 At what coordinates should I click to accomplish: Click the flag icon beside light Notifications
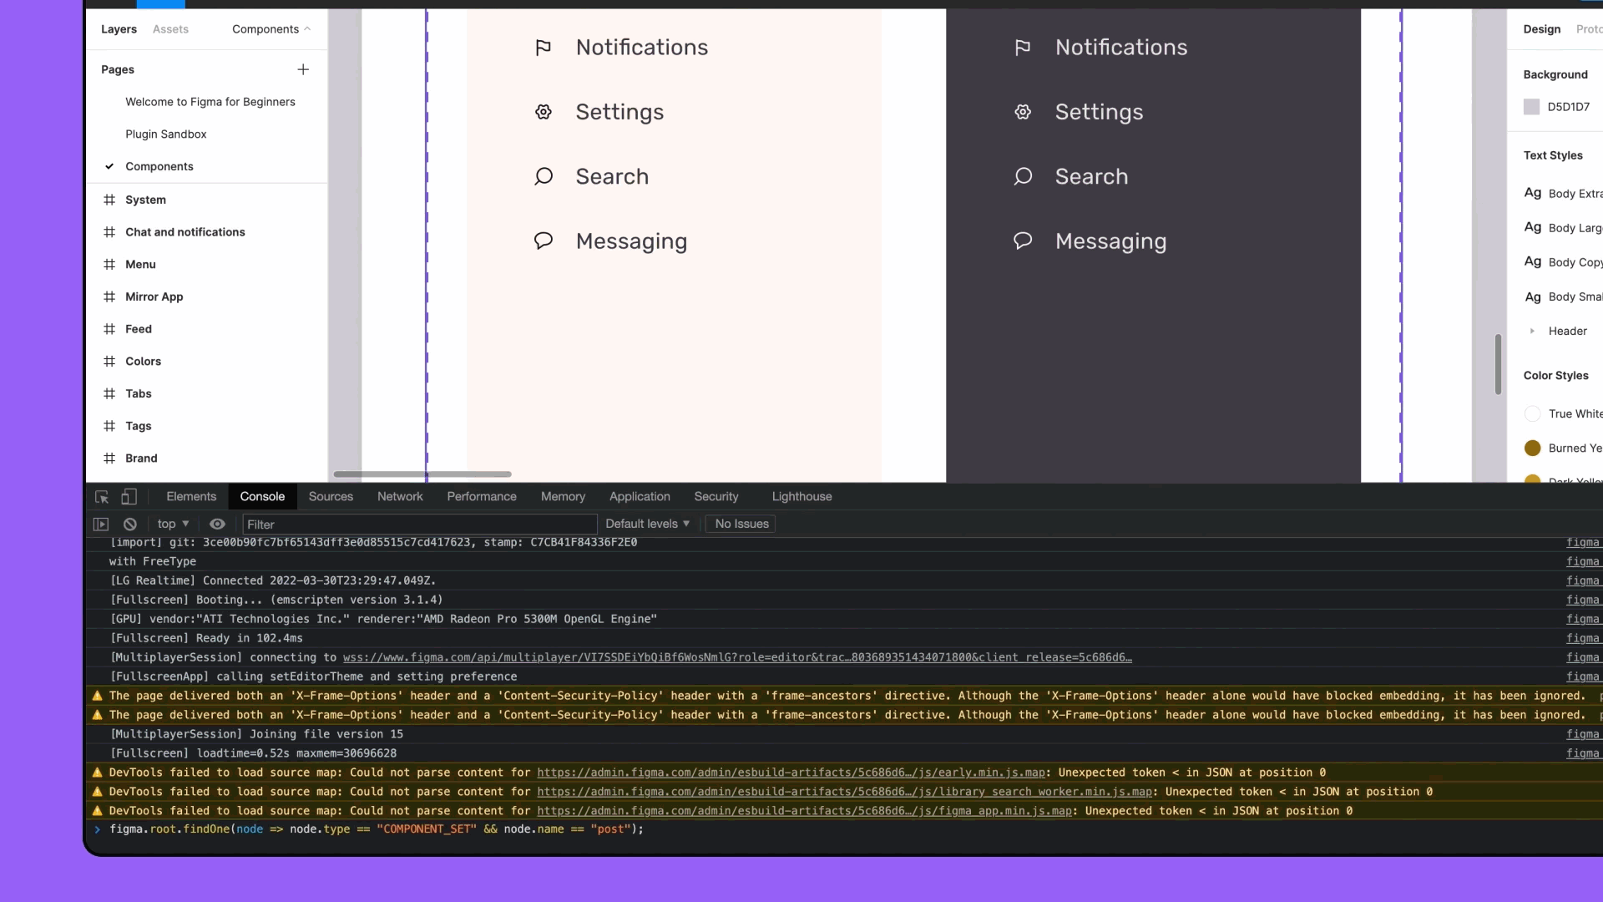coord(544,48)
